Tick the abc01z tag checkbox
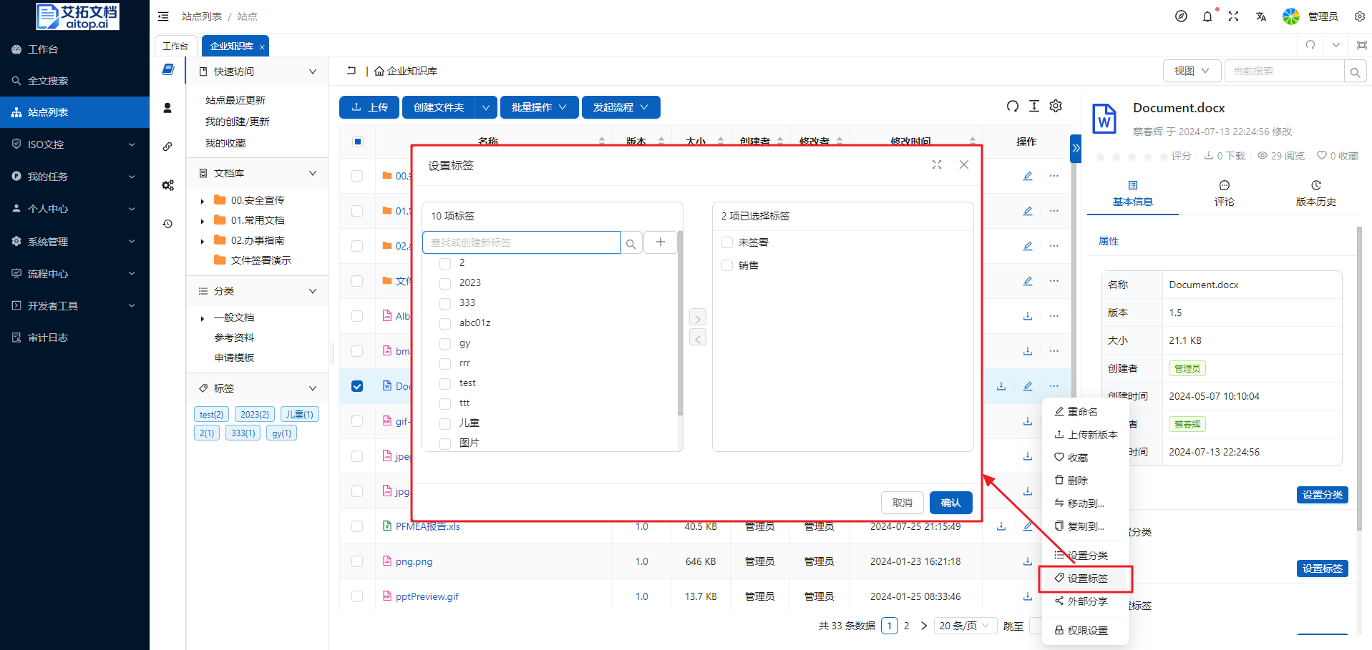The width and height of the screenshot is (1372, 650). (445, 323)
